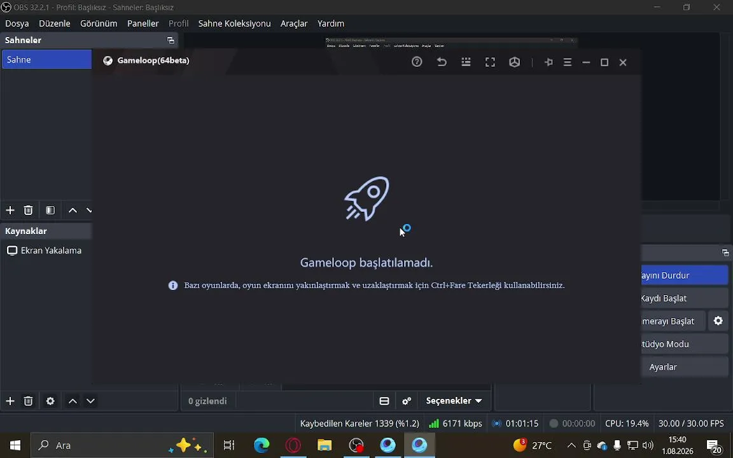Open the notification center
This screenshot has width=733, height=458.
(713, 447)
